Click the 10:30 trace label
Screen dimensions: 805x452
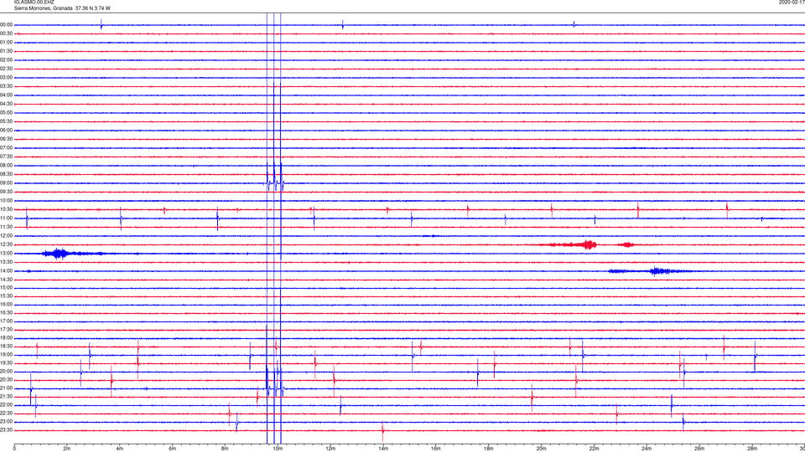(6, 209)
